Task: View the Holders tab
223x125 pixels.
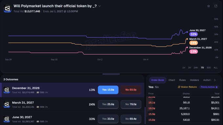Action: pos(194,80)
